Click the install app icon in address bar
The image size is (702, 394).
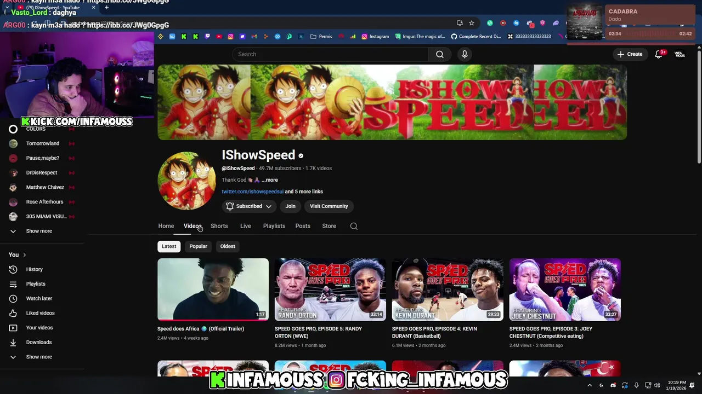tap(460, 23)
